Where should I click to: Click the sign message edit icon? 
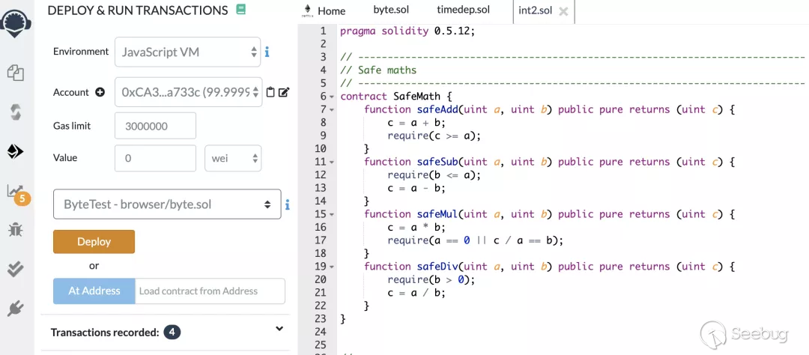284,92
